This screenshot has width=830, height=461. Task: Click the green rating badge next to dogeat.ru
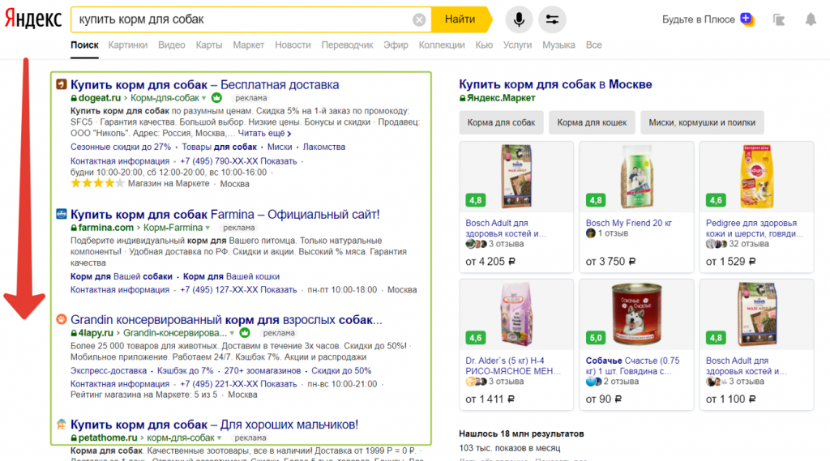click(216, 98)
